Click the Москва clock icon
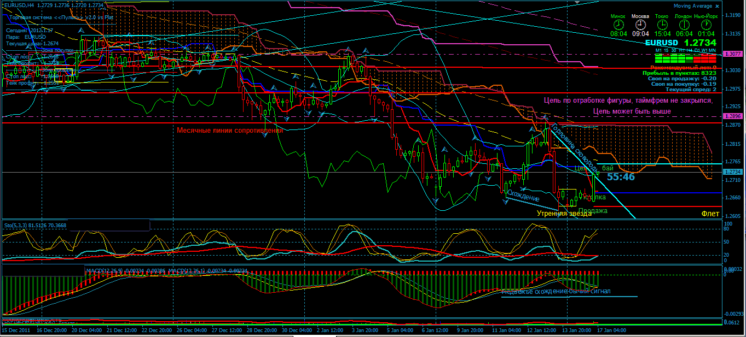Screen dimensions: 746x337 pos(640,25)
